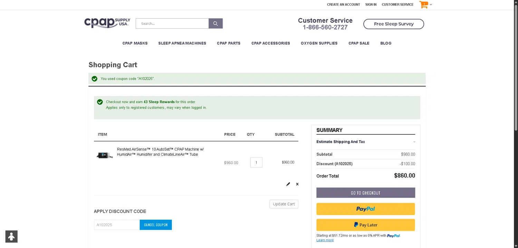Pay with the PayPal button

[366, 209]
